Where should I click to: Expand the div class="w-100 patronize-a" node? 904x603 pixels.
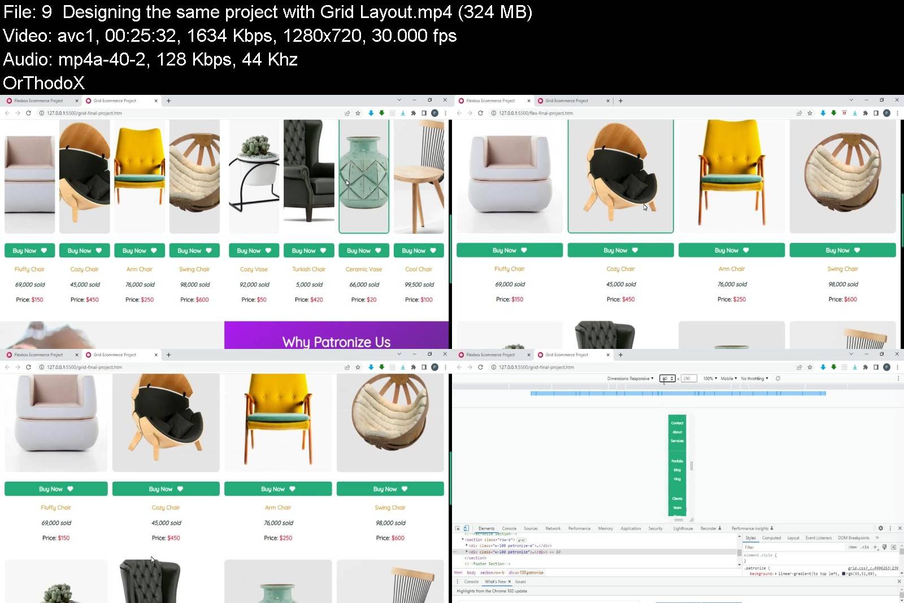coord(467,545)
